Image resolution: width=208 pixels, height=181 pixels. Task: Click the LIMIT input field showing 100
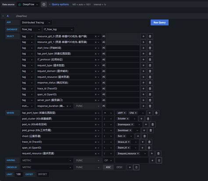[x=19, y=174]
